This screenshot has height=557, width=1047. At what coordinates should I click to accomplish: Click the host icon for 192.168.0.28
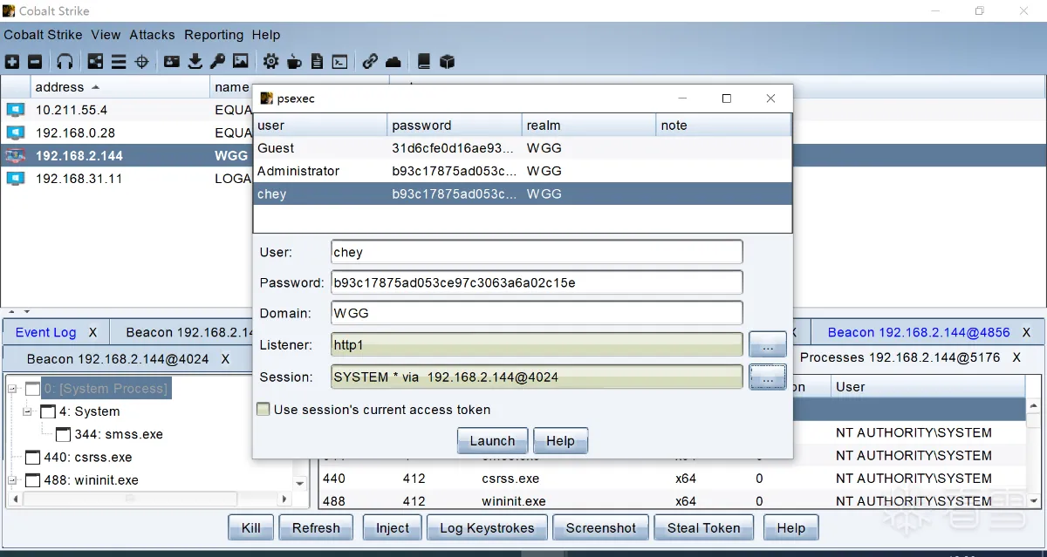[x=15, y=132]
